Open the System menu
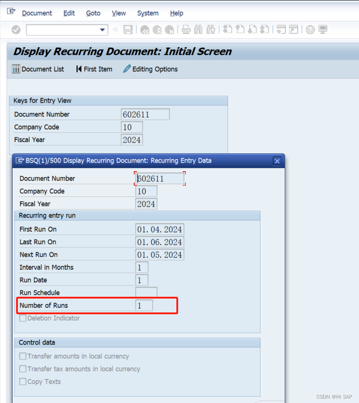The height and width of the screenshot is (403, 359). pyautogui.click(x=148, y=13)
